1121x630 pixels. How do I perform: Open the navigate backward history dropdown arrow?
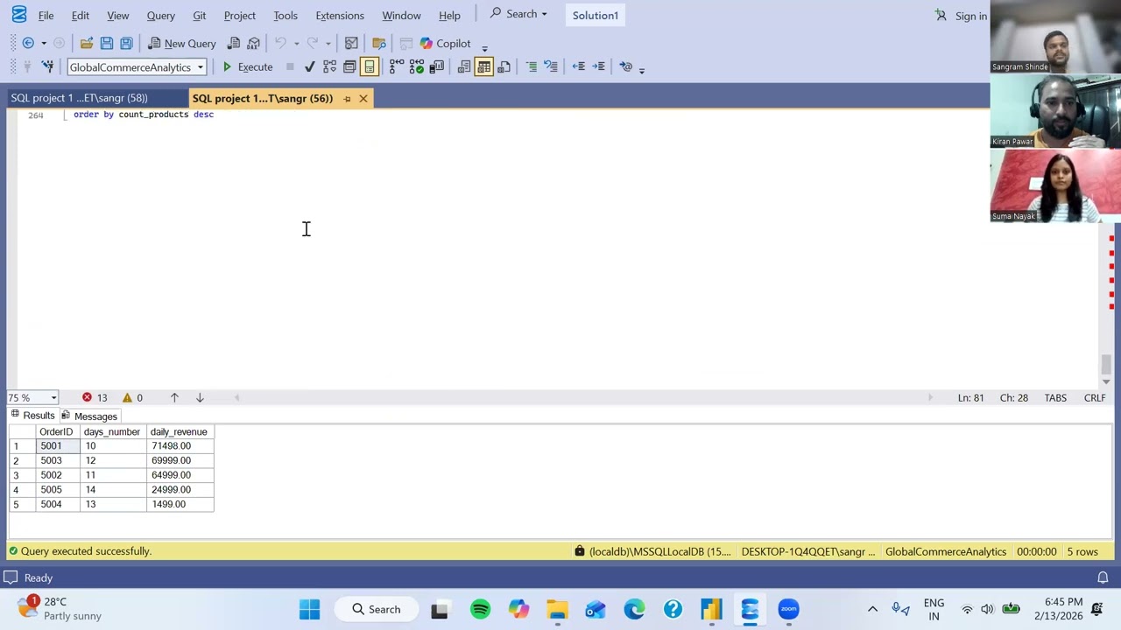[43, 43]
